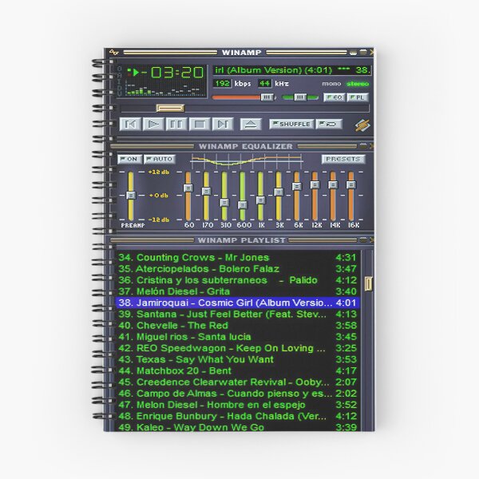Start playback with the Play button
Screen dimensions: 479x479
click(153, 124)
